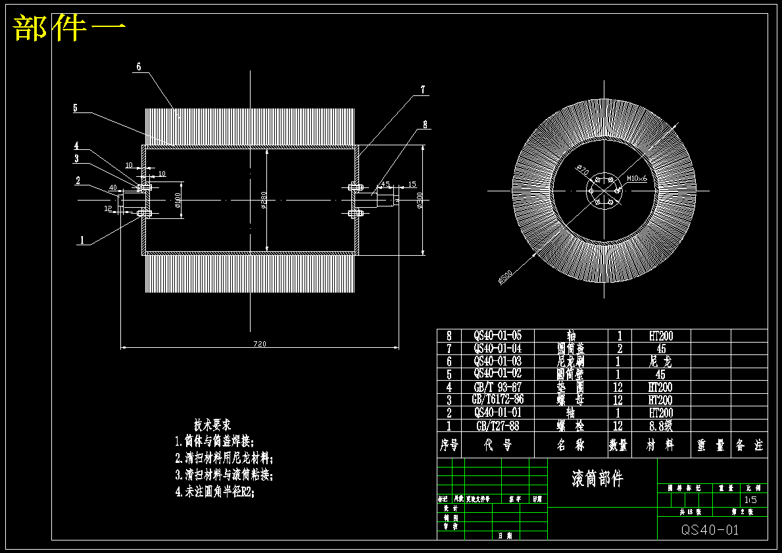Click callout number 4 leader label
This screenshot has height=553, width=782.
click(76, 145)
